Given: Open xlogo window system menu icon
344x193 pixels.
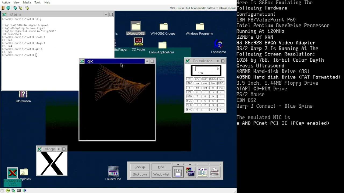Looking at the screenshot, I should tap(40, 149).
